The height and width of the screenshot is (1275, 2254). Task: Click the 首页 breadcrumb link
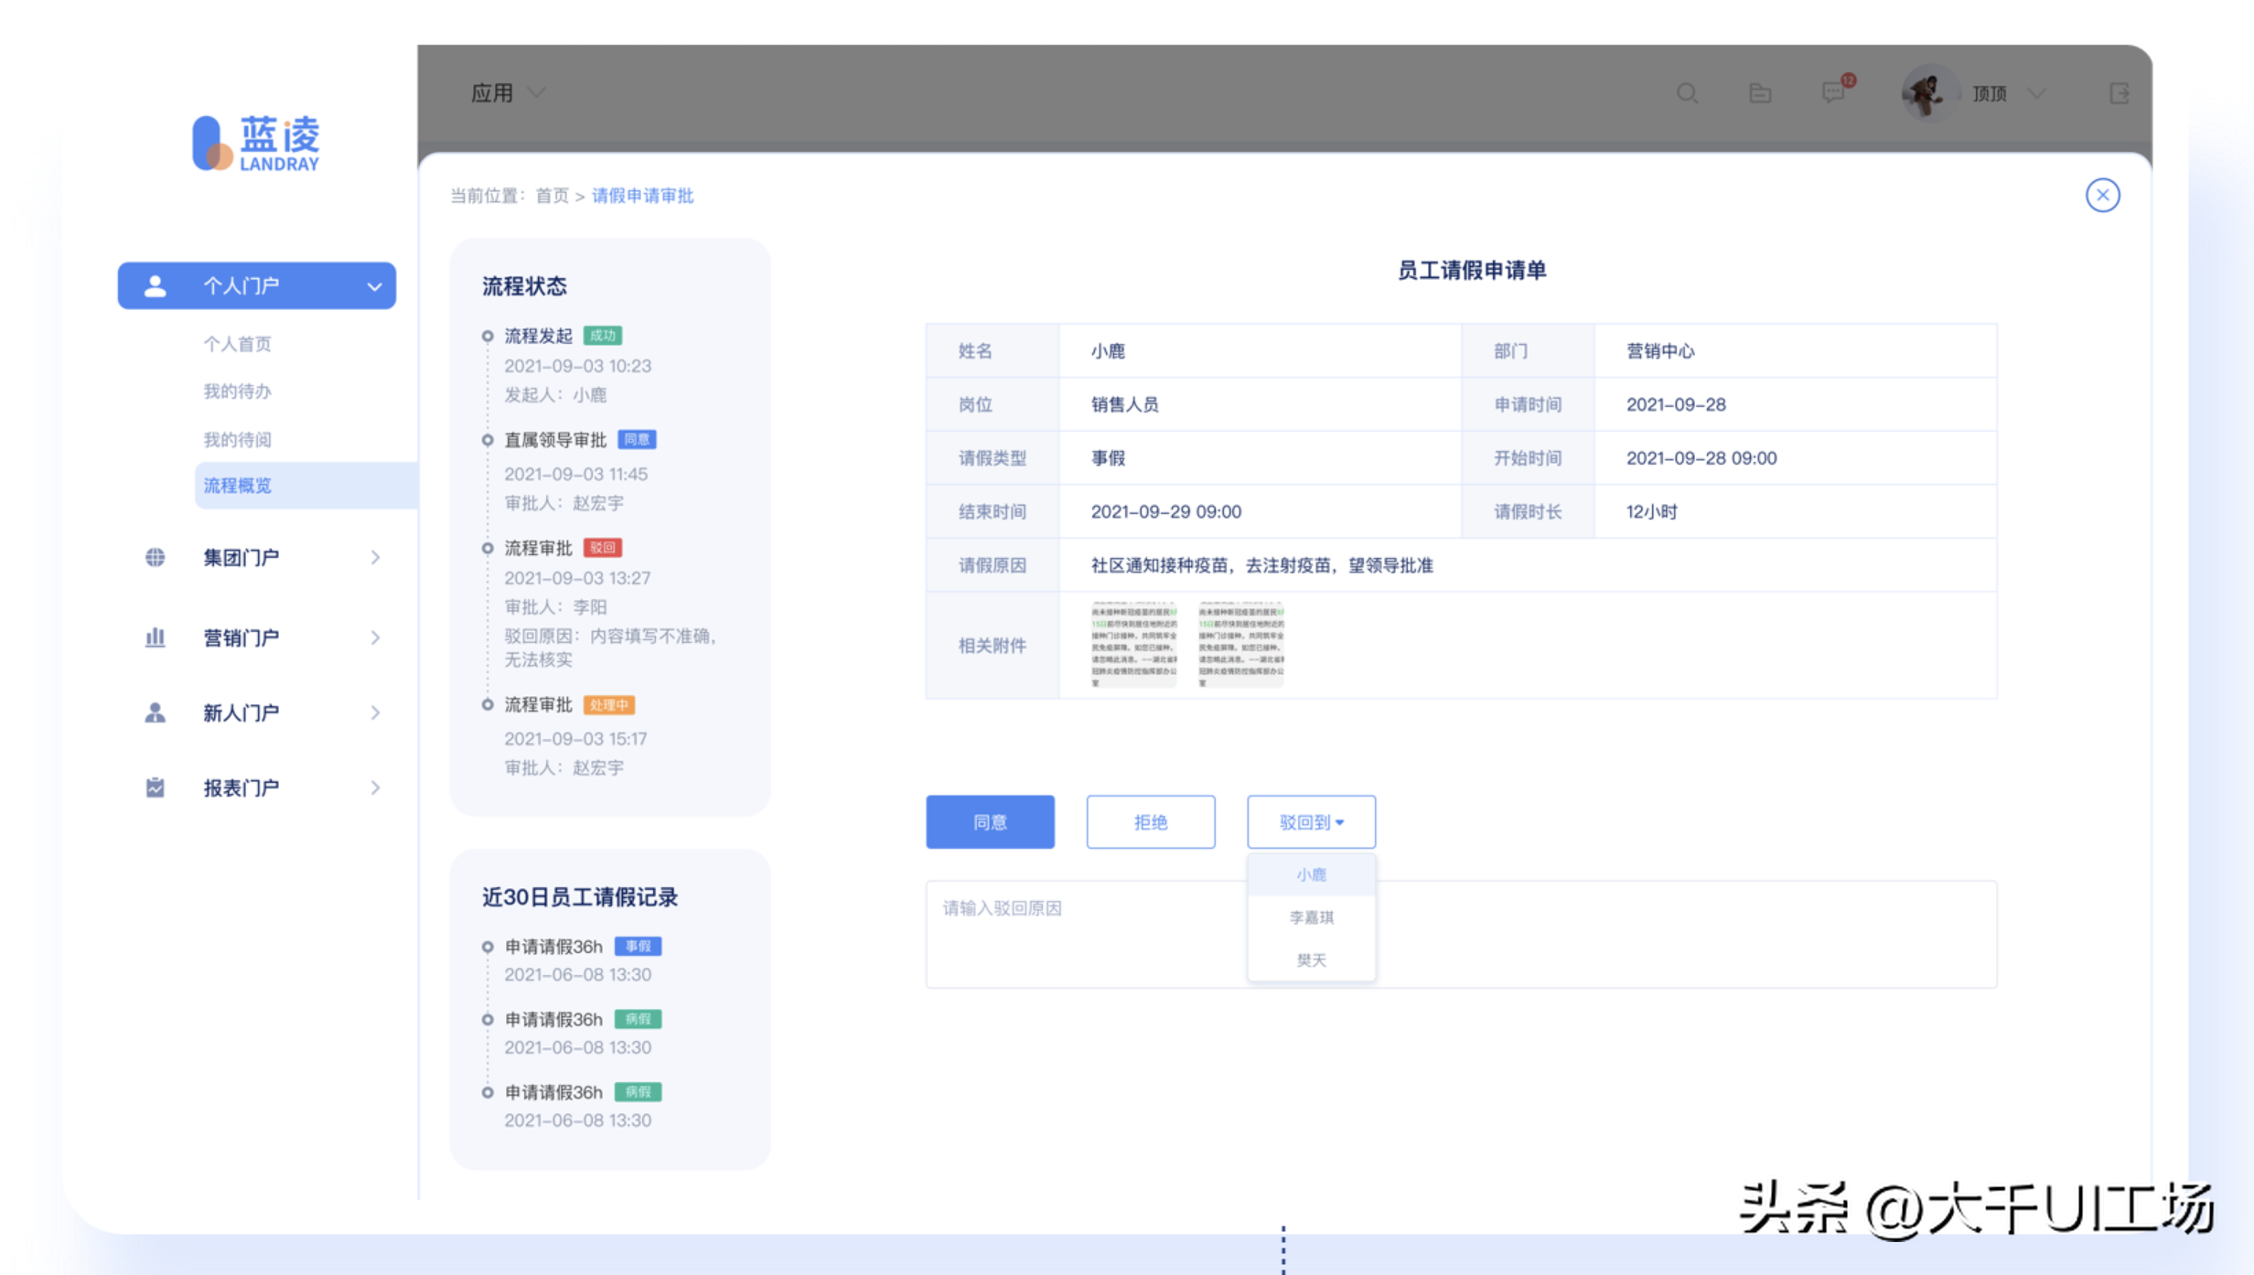552,196
